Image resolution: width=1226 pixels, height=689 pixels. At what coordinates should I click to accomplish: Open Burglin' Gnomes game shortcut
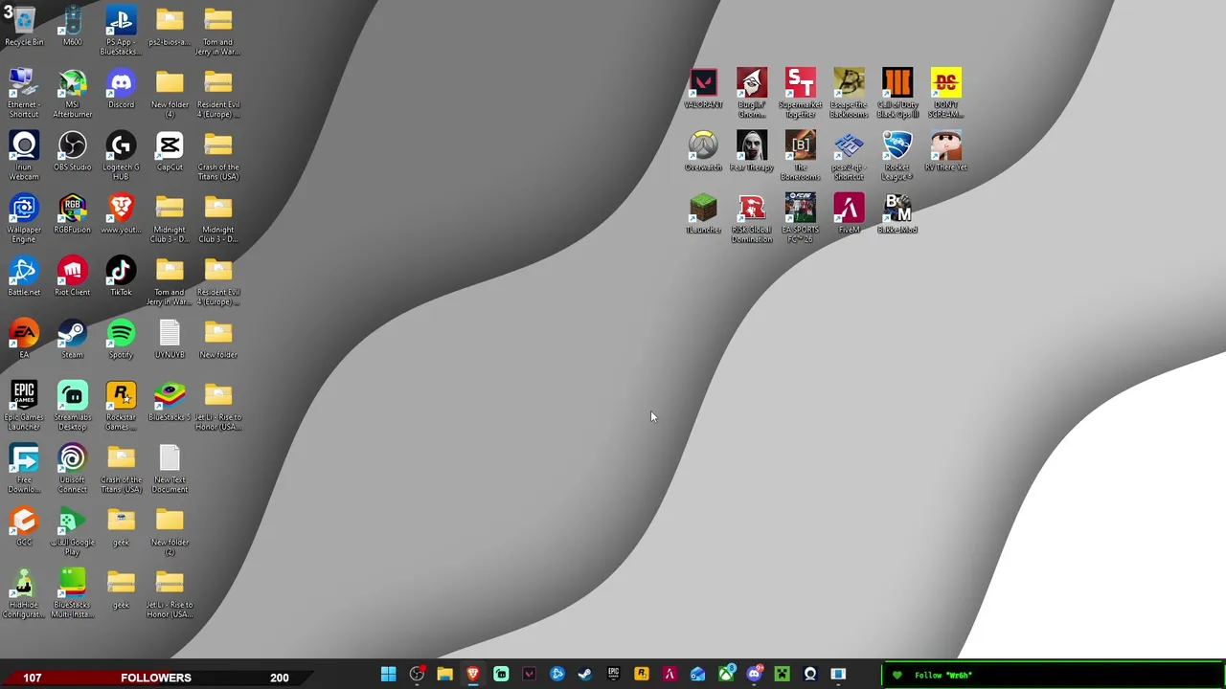click(752, 93)
